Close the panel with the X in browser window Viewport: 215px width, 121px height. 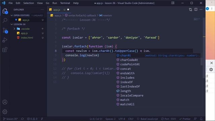pos(211,63)
